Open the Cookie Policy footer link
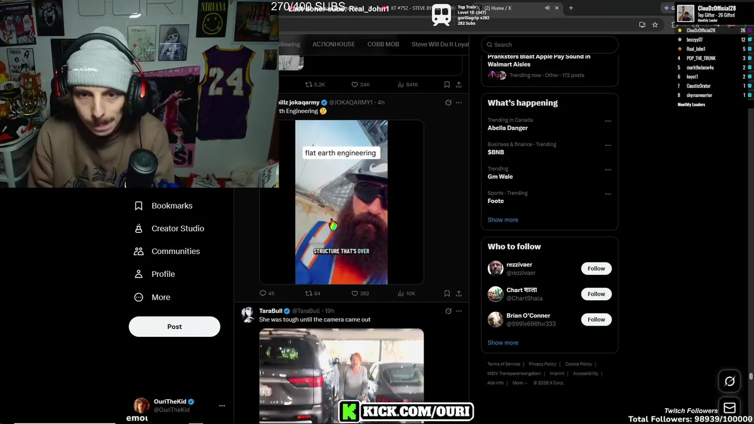The height and width of the screenshot is (424, 754). pyautogui.click(x=578, y=364)
